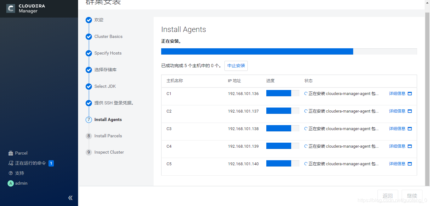Click step 9 circle for Inspect Cluster
430x206 pixels.
(x=89, y=152)
